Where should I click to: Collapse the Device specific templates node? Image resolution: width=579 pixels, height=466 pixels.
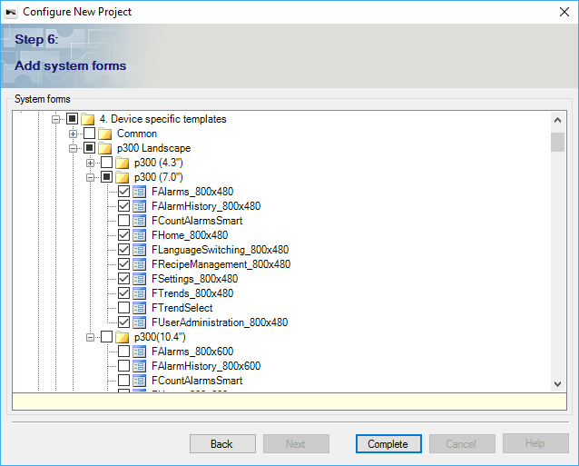pos(55,119)
